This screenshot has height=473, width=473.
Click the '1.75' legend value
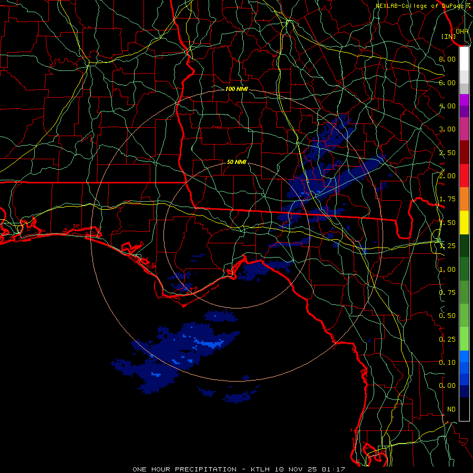click(447, 199)
